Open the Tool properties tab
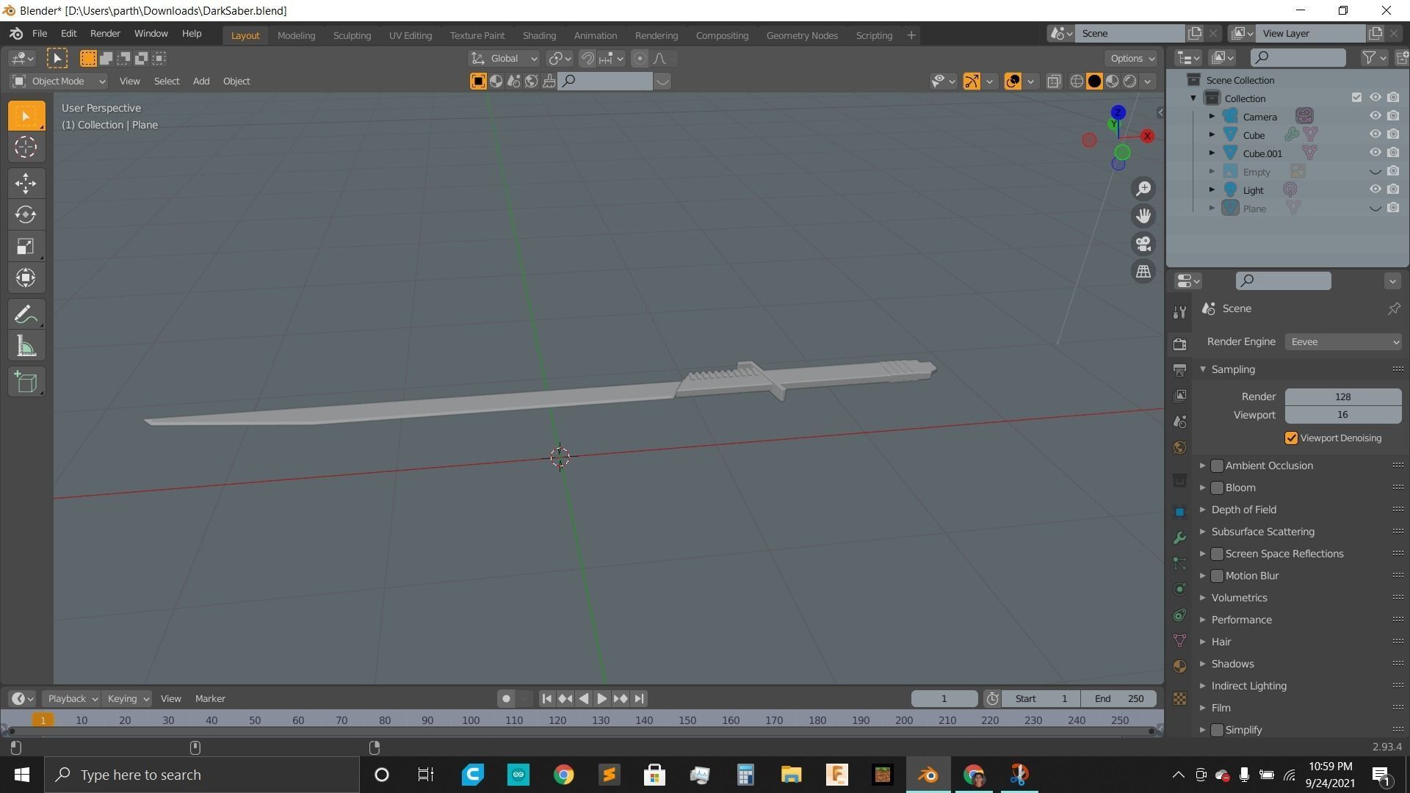 [1179, 313]
